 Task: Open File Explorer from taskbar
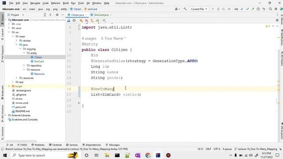(x=107, y=155)
